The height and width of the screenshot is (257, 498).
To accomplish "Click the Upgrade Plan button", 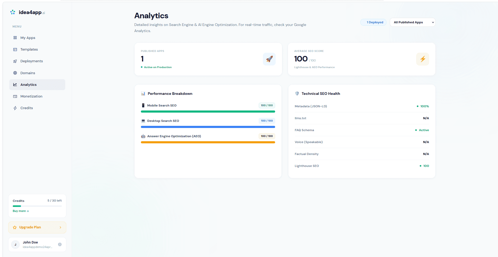I will 37,227.
